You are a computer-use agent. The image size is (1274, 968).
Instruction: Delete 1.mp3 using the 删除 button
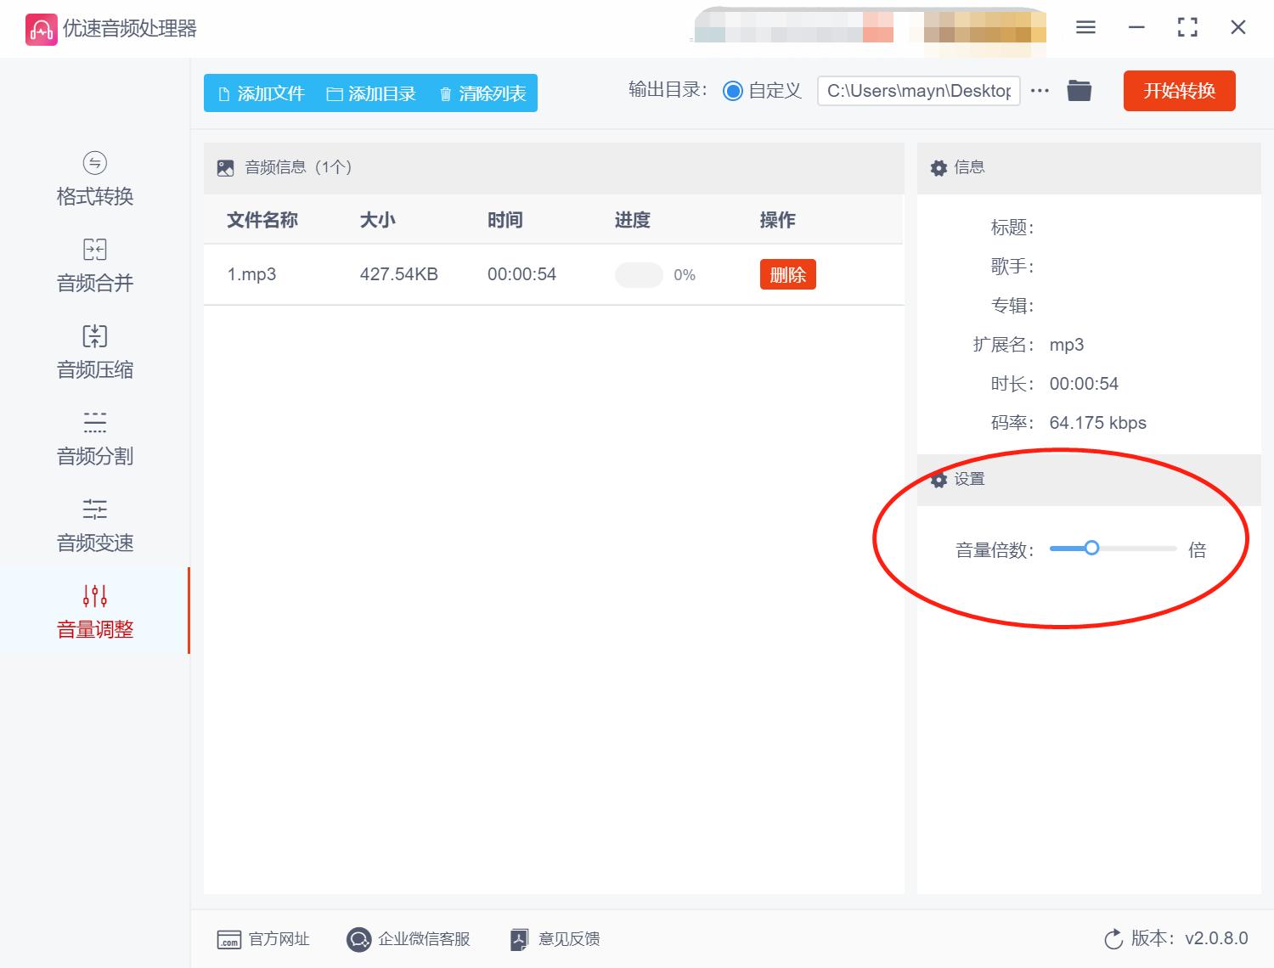pyautogui.click(x=786, y=273)
